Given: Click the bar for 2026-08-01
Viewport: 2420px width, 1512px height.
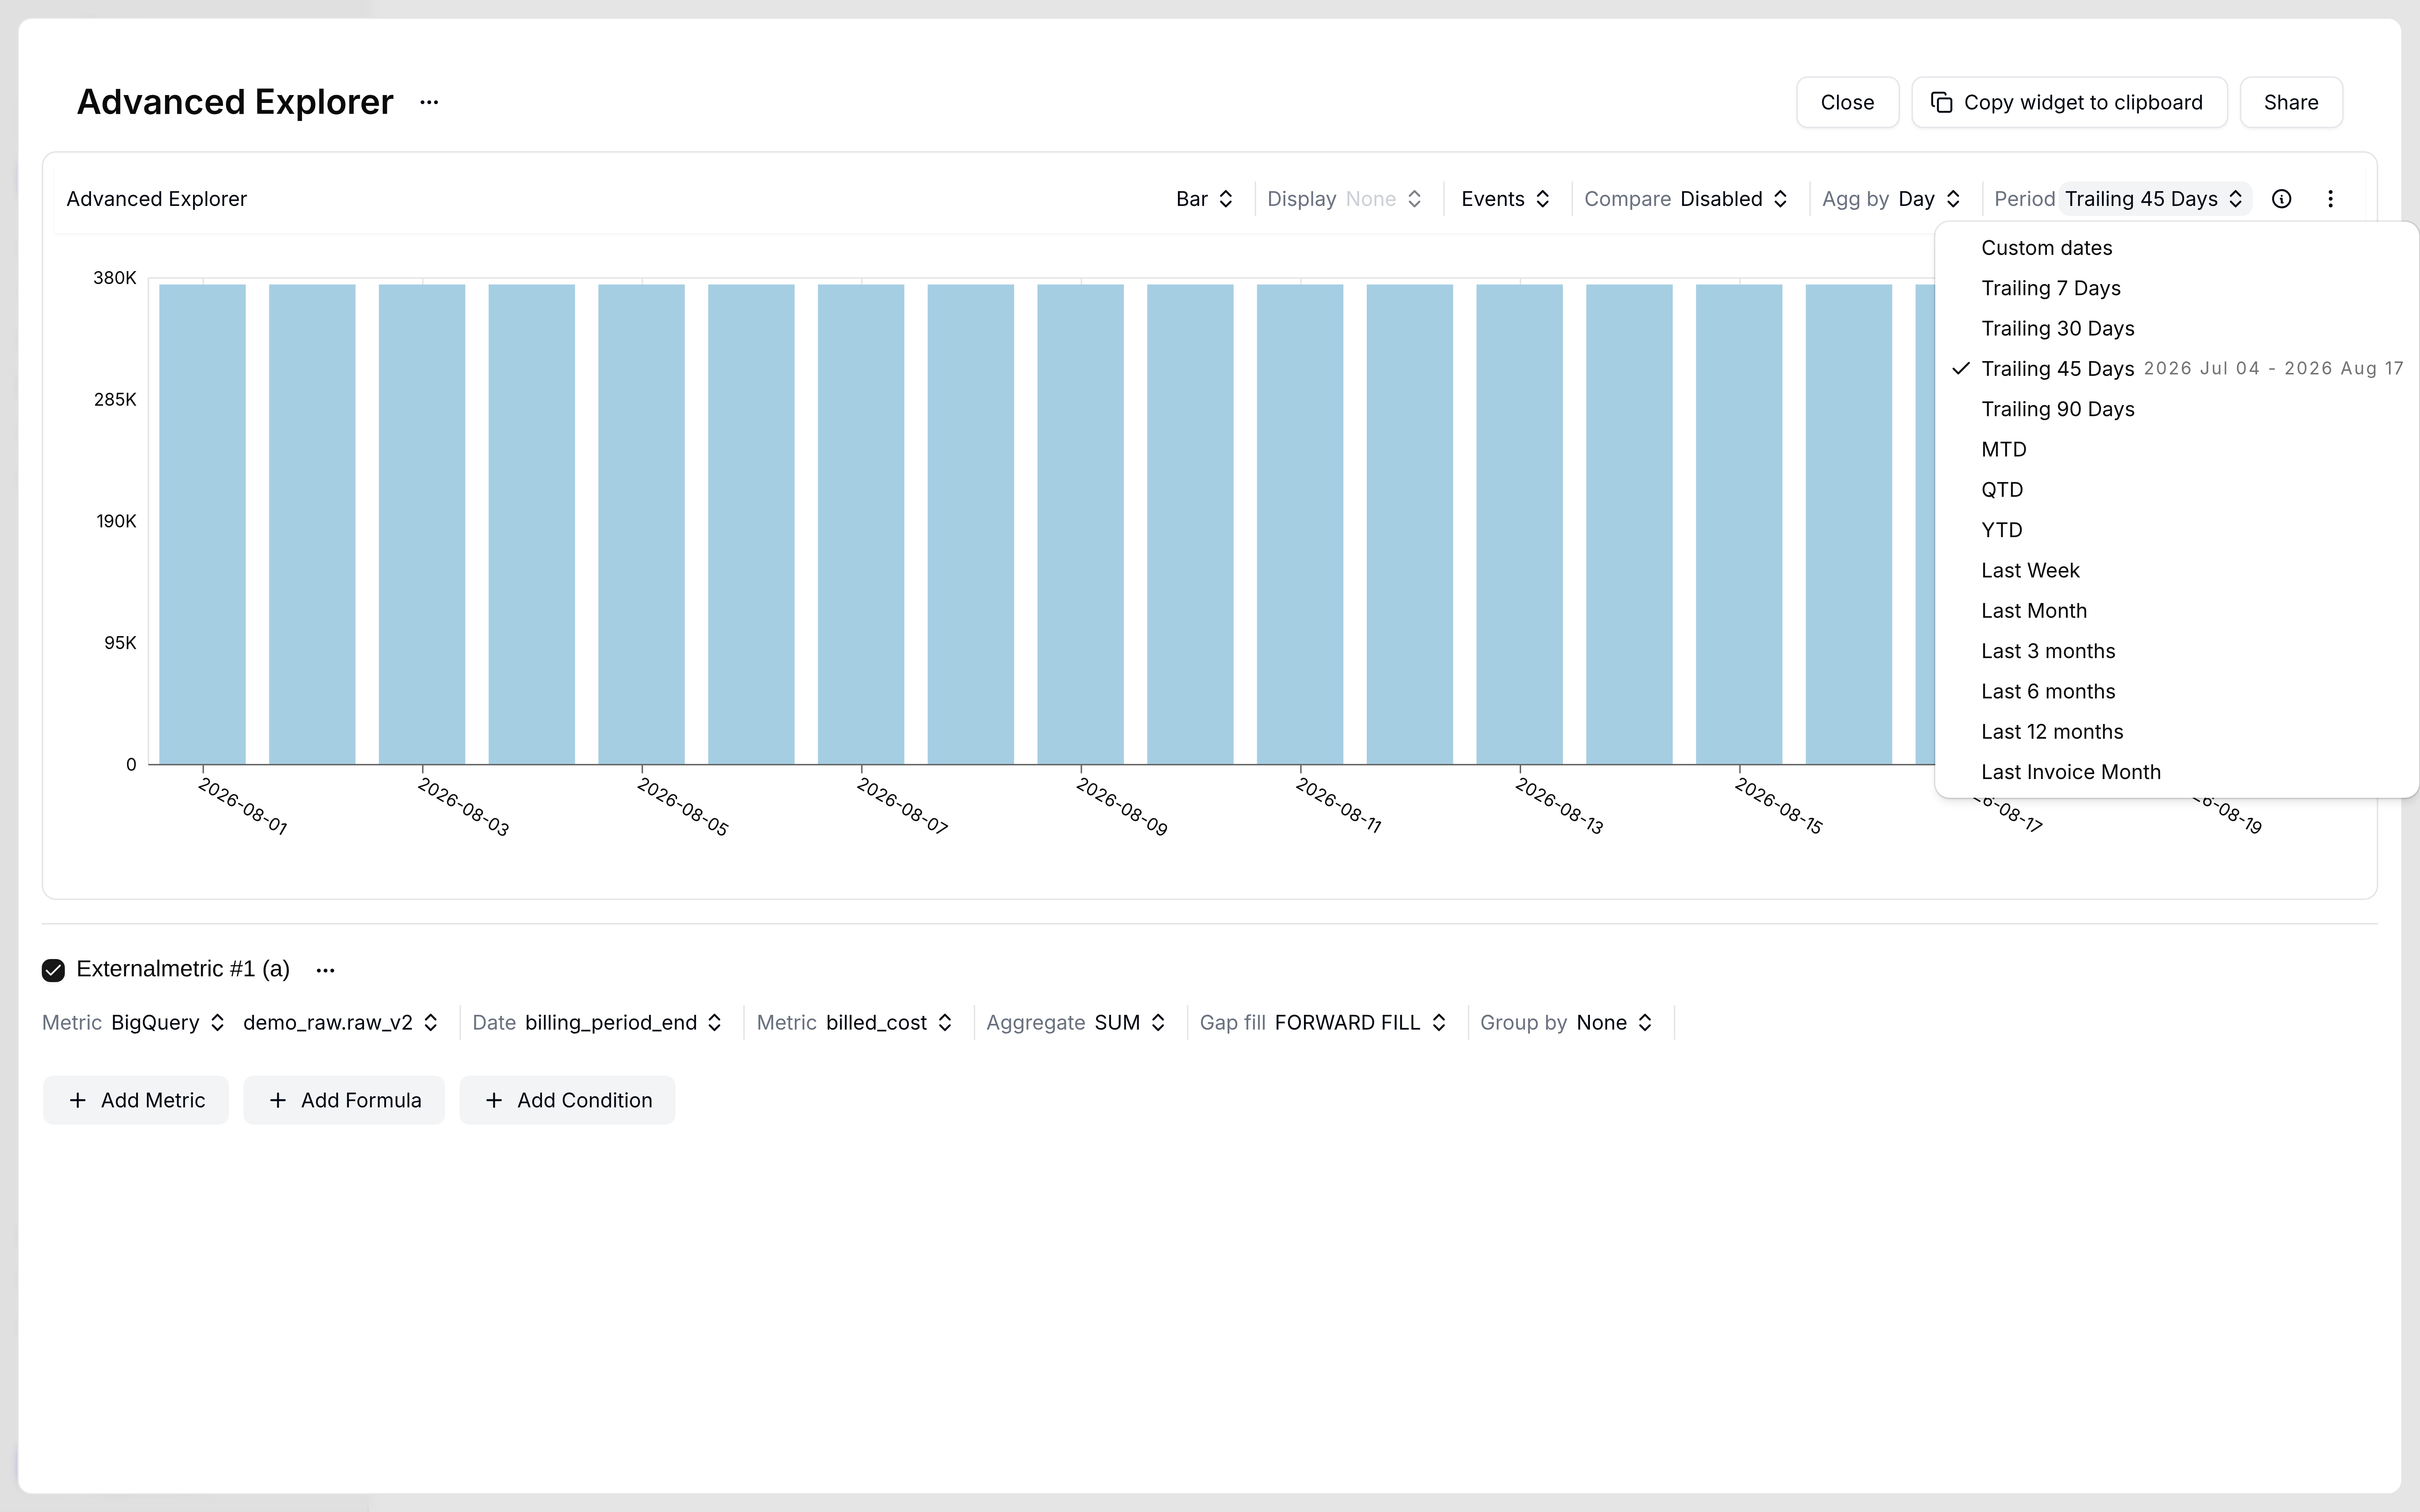Looking at the screenshot, I should click(x=202, y=524).
